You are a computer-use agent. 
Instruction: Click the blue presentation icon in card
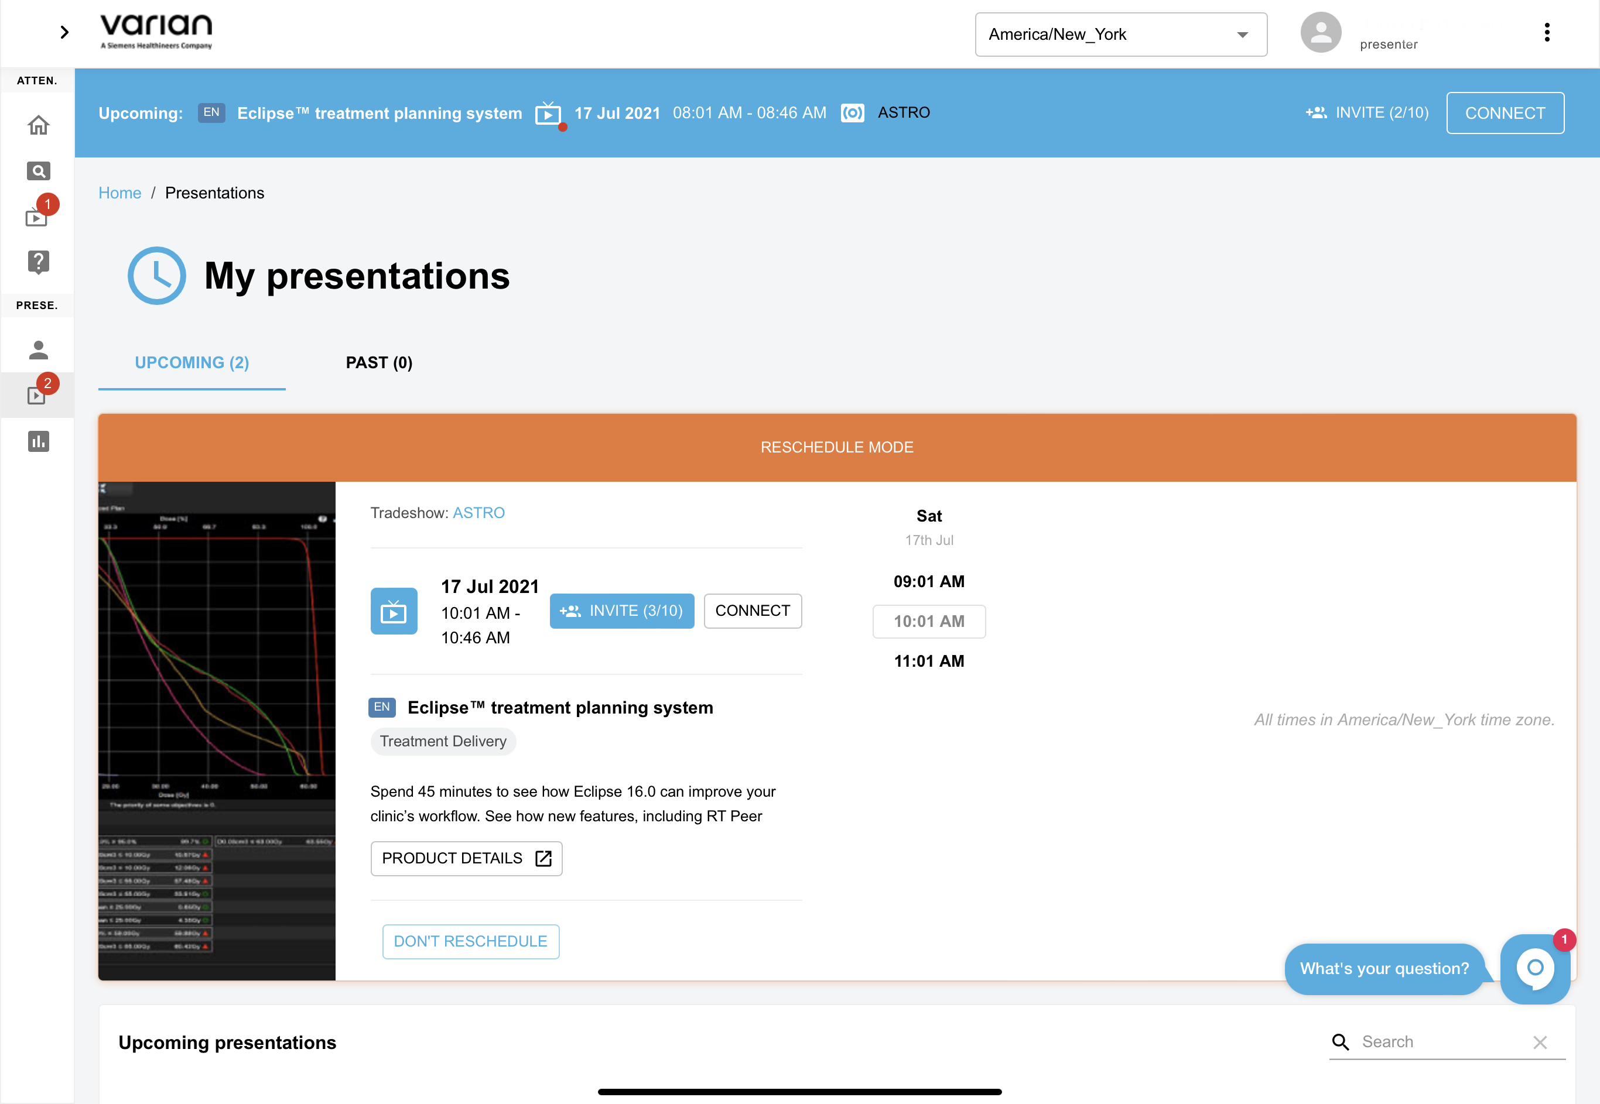tap(394, 611)
